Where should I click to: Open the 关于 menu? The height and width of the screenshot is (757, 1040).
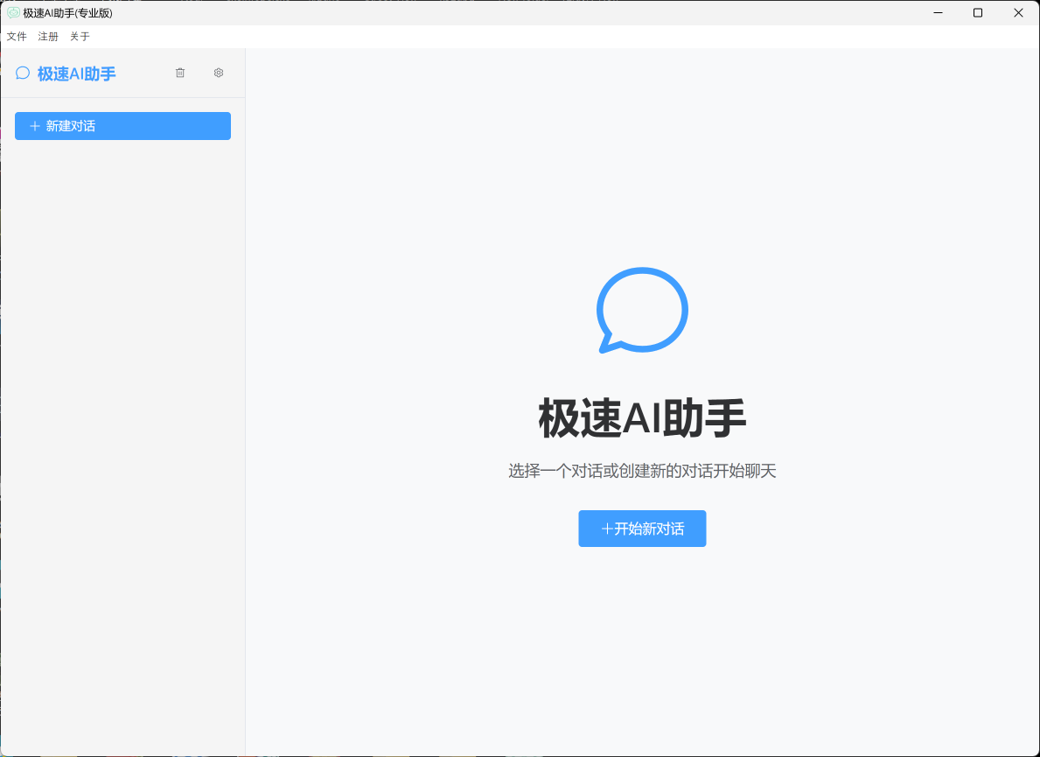click(x=79, y=36)
